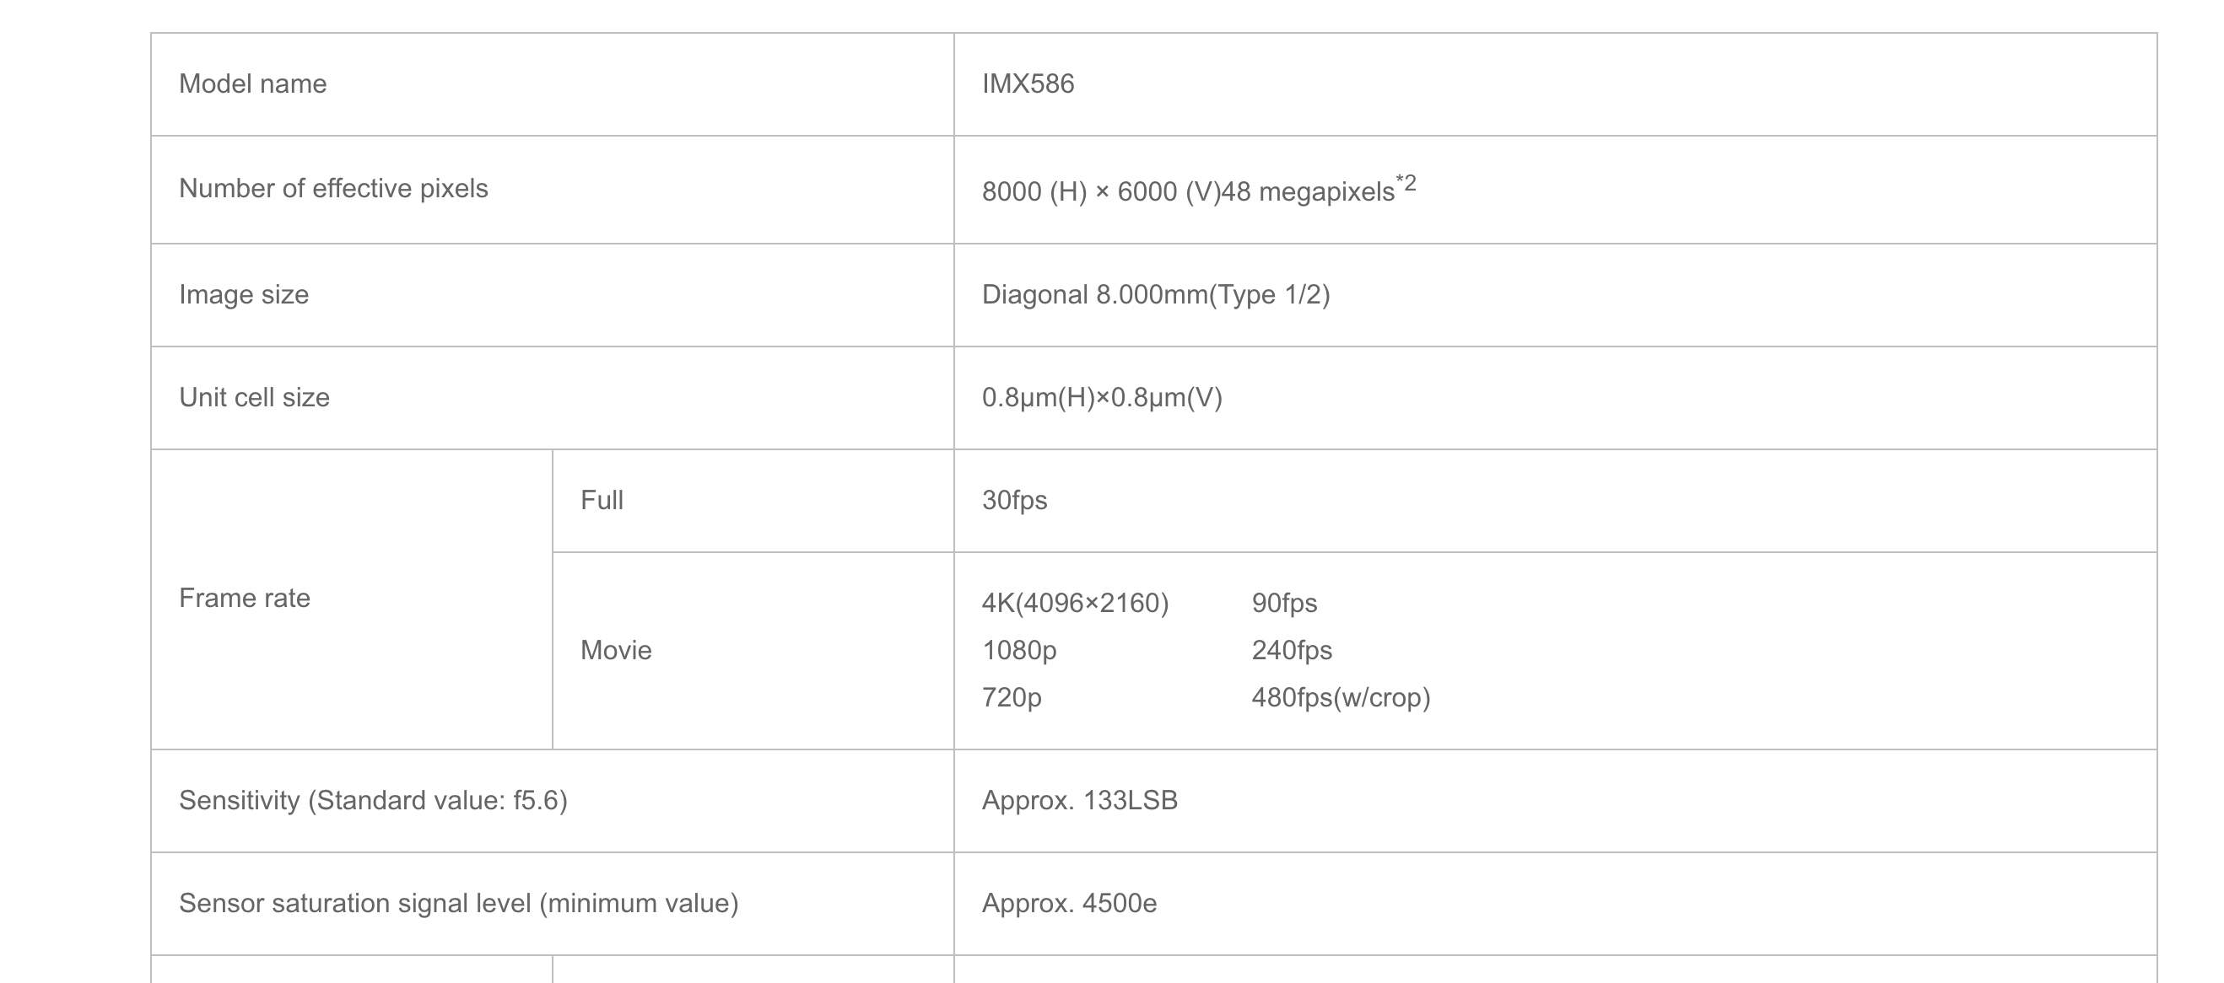Click the 4K(4096×2160) movie resolution
Image resolution: width=2224 pixels, height=983 pixels.
[x=1075, y=603]
